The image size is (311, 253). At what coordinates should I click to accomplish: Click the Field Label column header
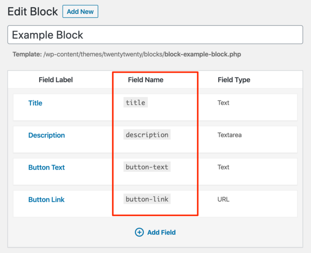(x=56, y=80)
